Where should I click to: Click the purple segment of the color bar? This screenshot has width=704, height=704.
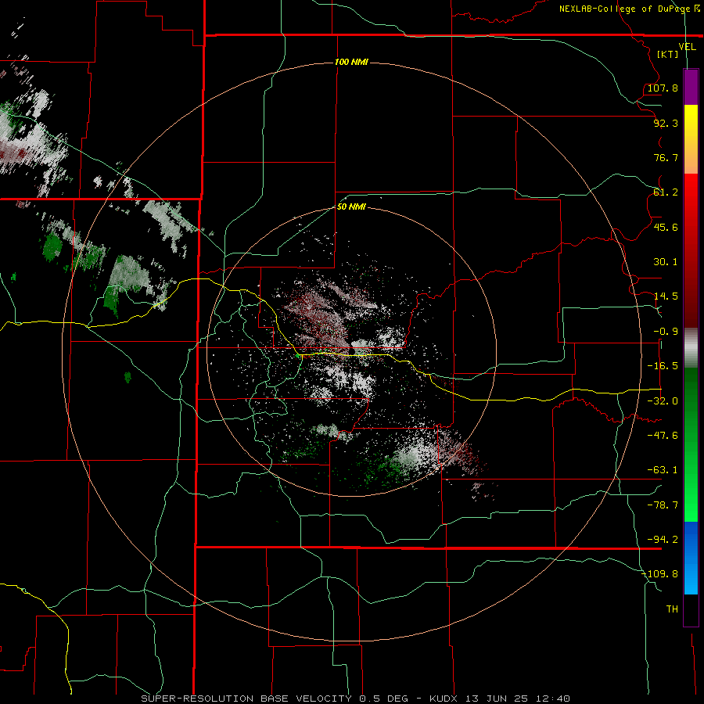point(691,87)
